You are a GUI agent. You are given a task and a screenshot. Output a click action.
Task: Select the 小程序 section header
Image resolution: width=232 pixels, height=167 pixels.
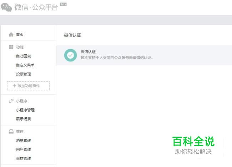pyautogui.click(x=22, y=101)
